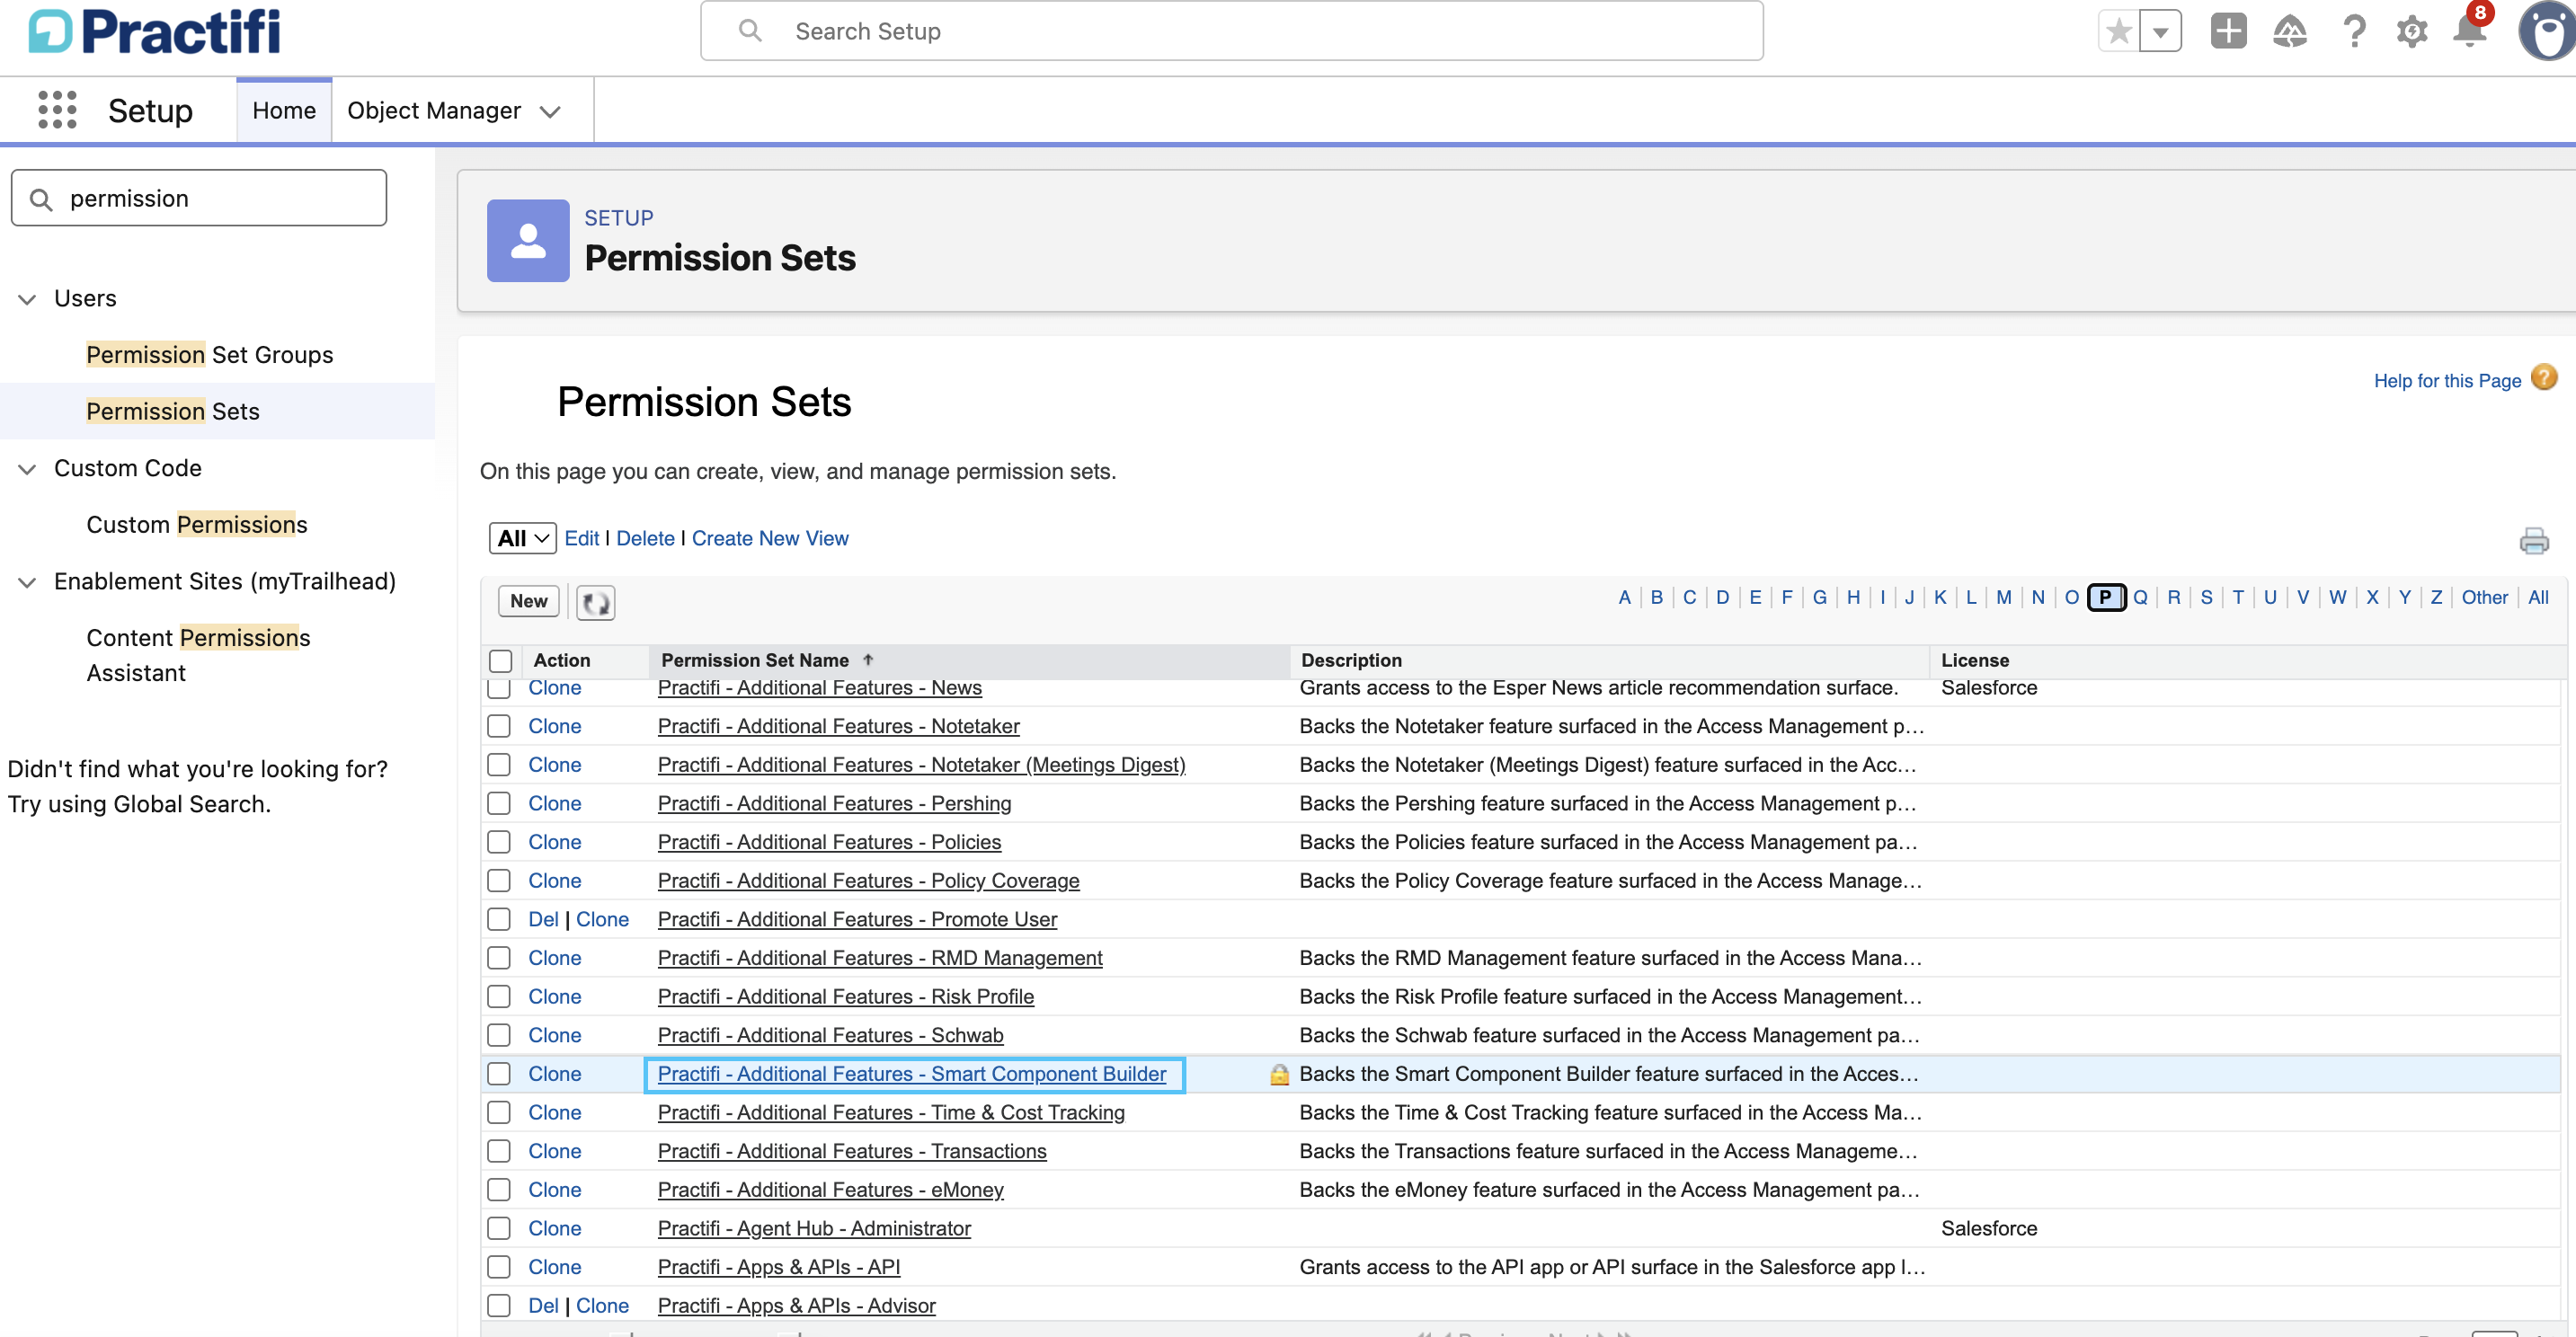
Task: Collapse the Custom Code section
Action: [x=27, y=469]
